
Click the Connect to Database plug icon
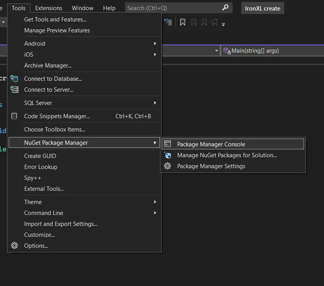[14, 79]
